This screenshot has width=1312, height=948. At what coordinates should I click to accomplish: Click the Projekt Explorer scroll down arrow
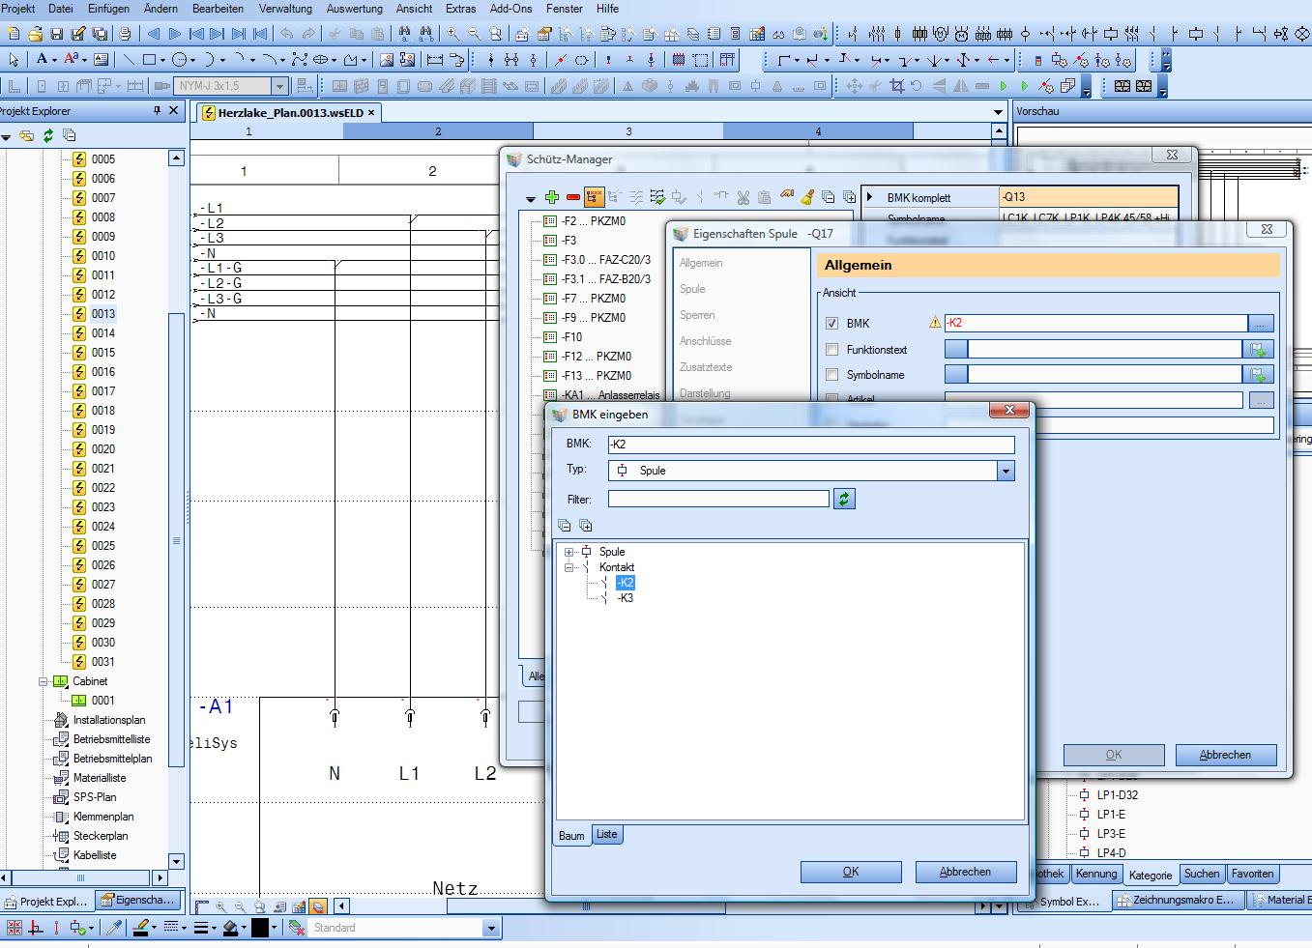tap(176, 861)
